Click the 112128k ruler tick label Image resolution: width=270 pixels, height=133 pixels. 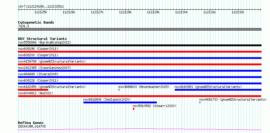(x=125, y=12)
